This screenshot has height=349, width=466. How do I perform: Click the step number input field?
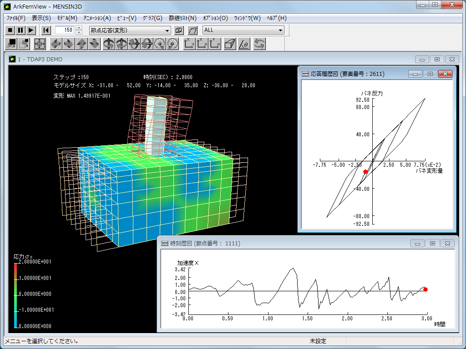click(x=65, y=30)
